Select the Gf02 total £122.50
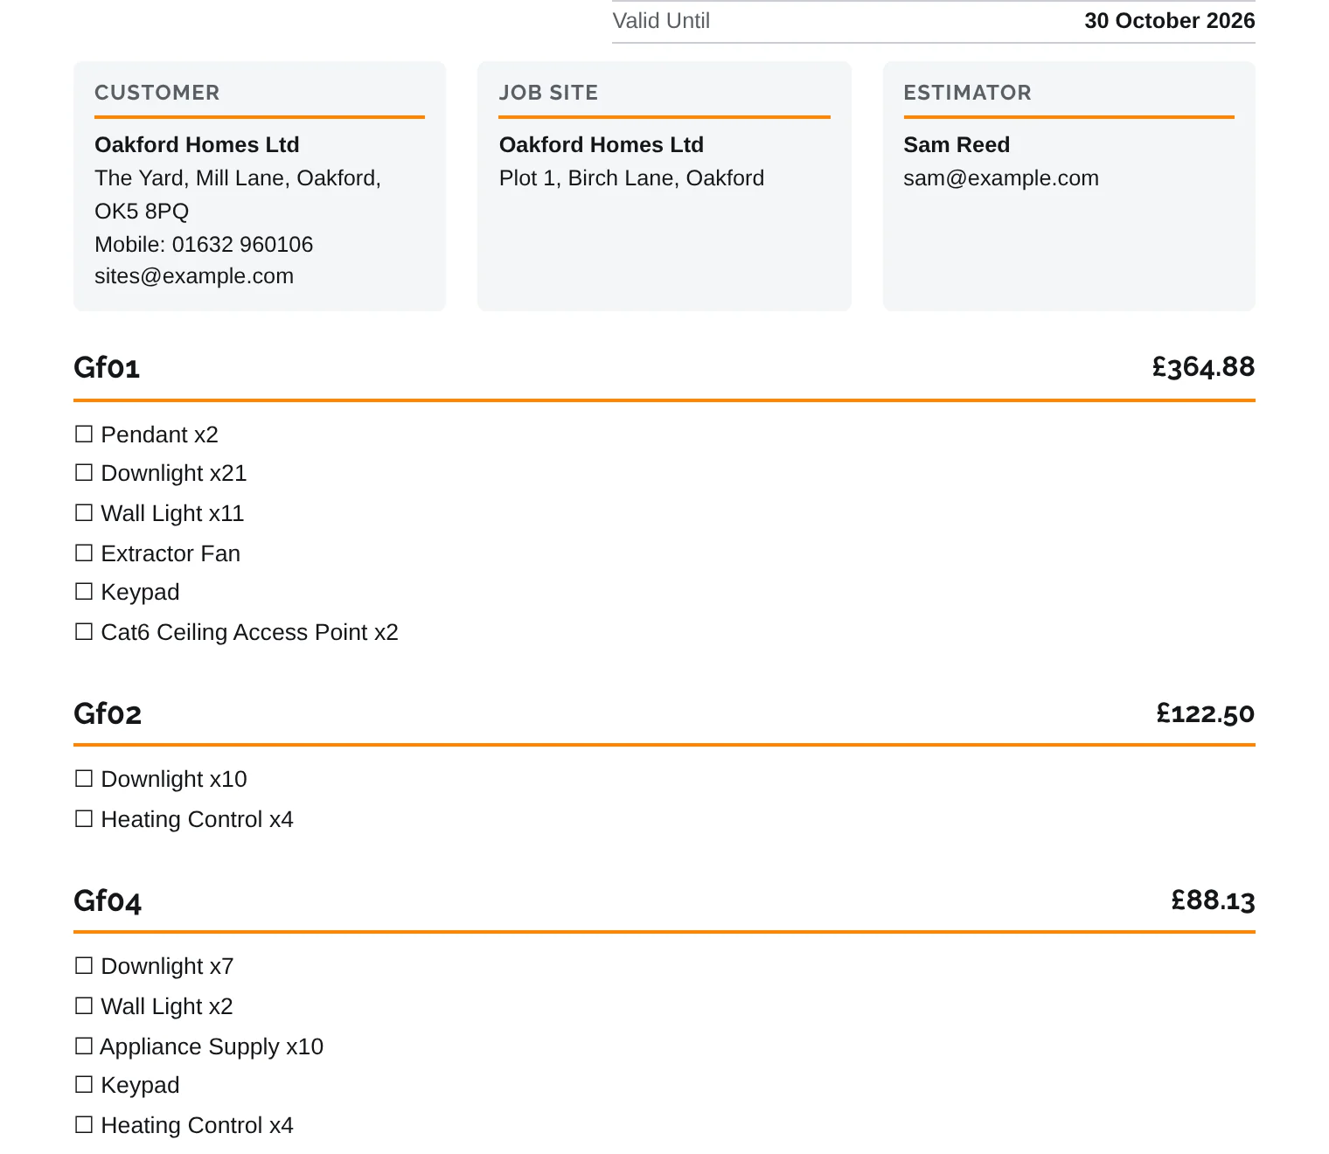The height and width of the screenshot is (1154, 1329). coord(1206,713)
